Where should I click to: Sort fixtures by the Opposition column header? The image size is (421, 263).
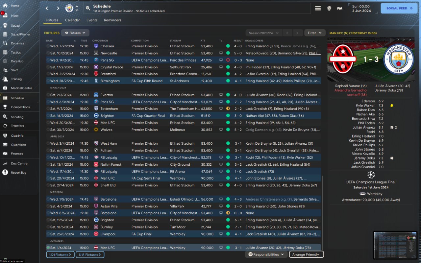pyautogui.click(x=100, y=41)
